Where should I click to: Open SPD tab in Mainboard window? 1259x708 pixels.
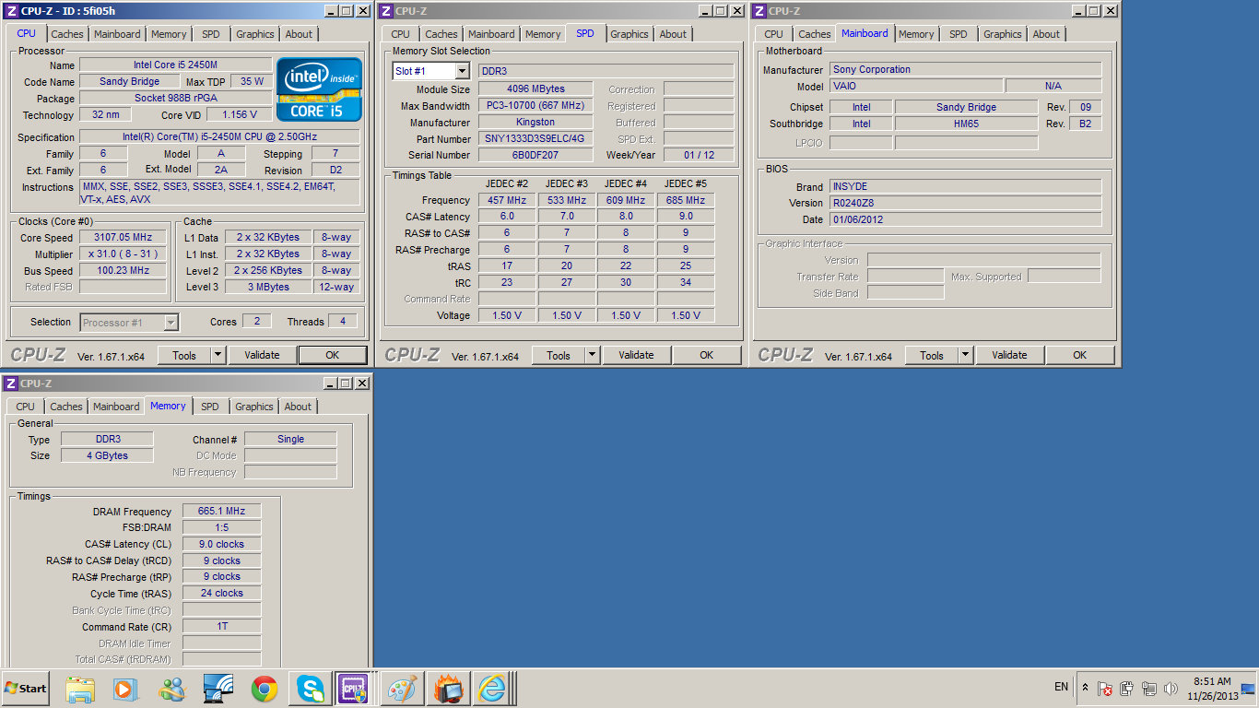(959, 34)
